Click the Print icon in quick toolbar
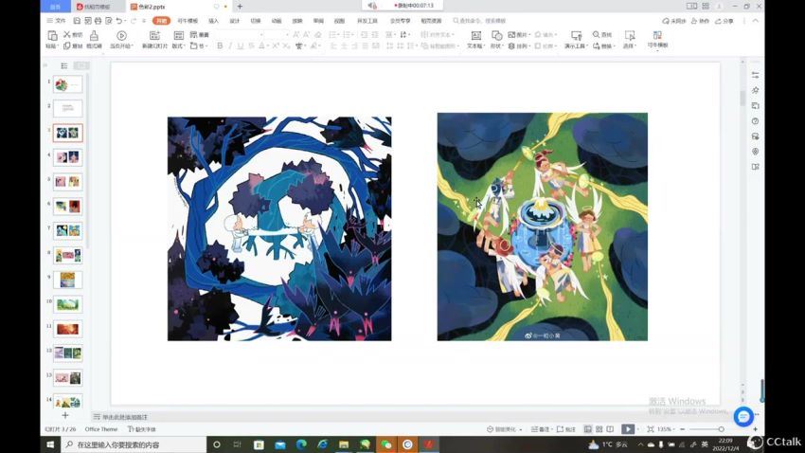The width and height of the screenshot is (805, 453). 98,21
